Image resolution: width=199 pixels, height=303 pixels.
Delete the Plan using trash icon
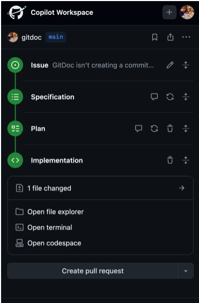170,128
